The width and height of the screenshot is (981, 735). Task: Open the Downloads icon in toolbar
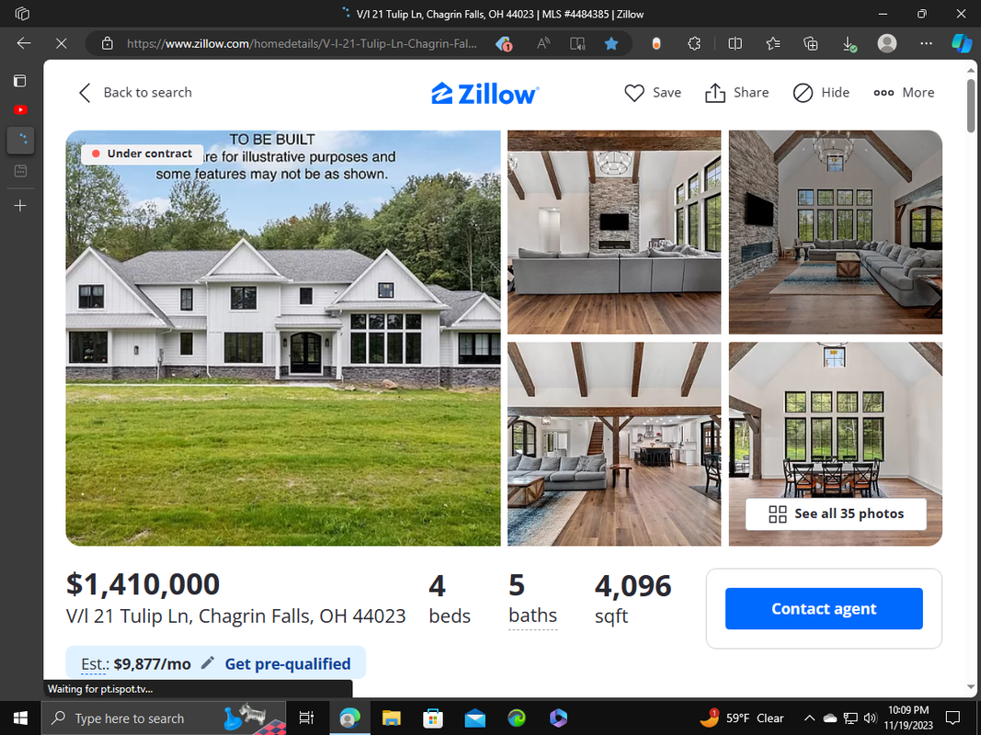coord(849,44)
